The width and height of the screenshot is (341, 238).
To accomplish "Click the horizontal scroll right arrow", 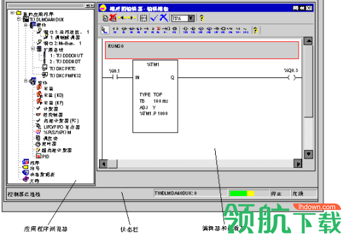I will (x=298, y=163).
